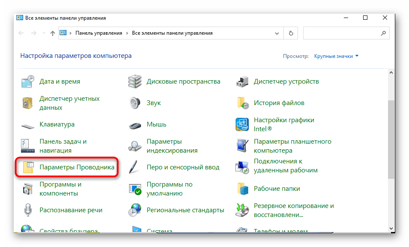Click the refresh button near address bar

point(291,33)
